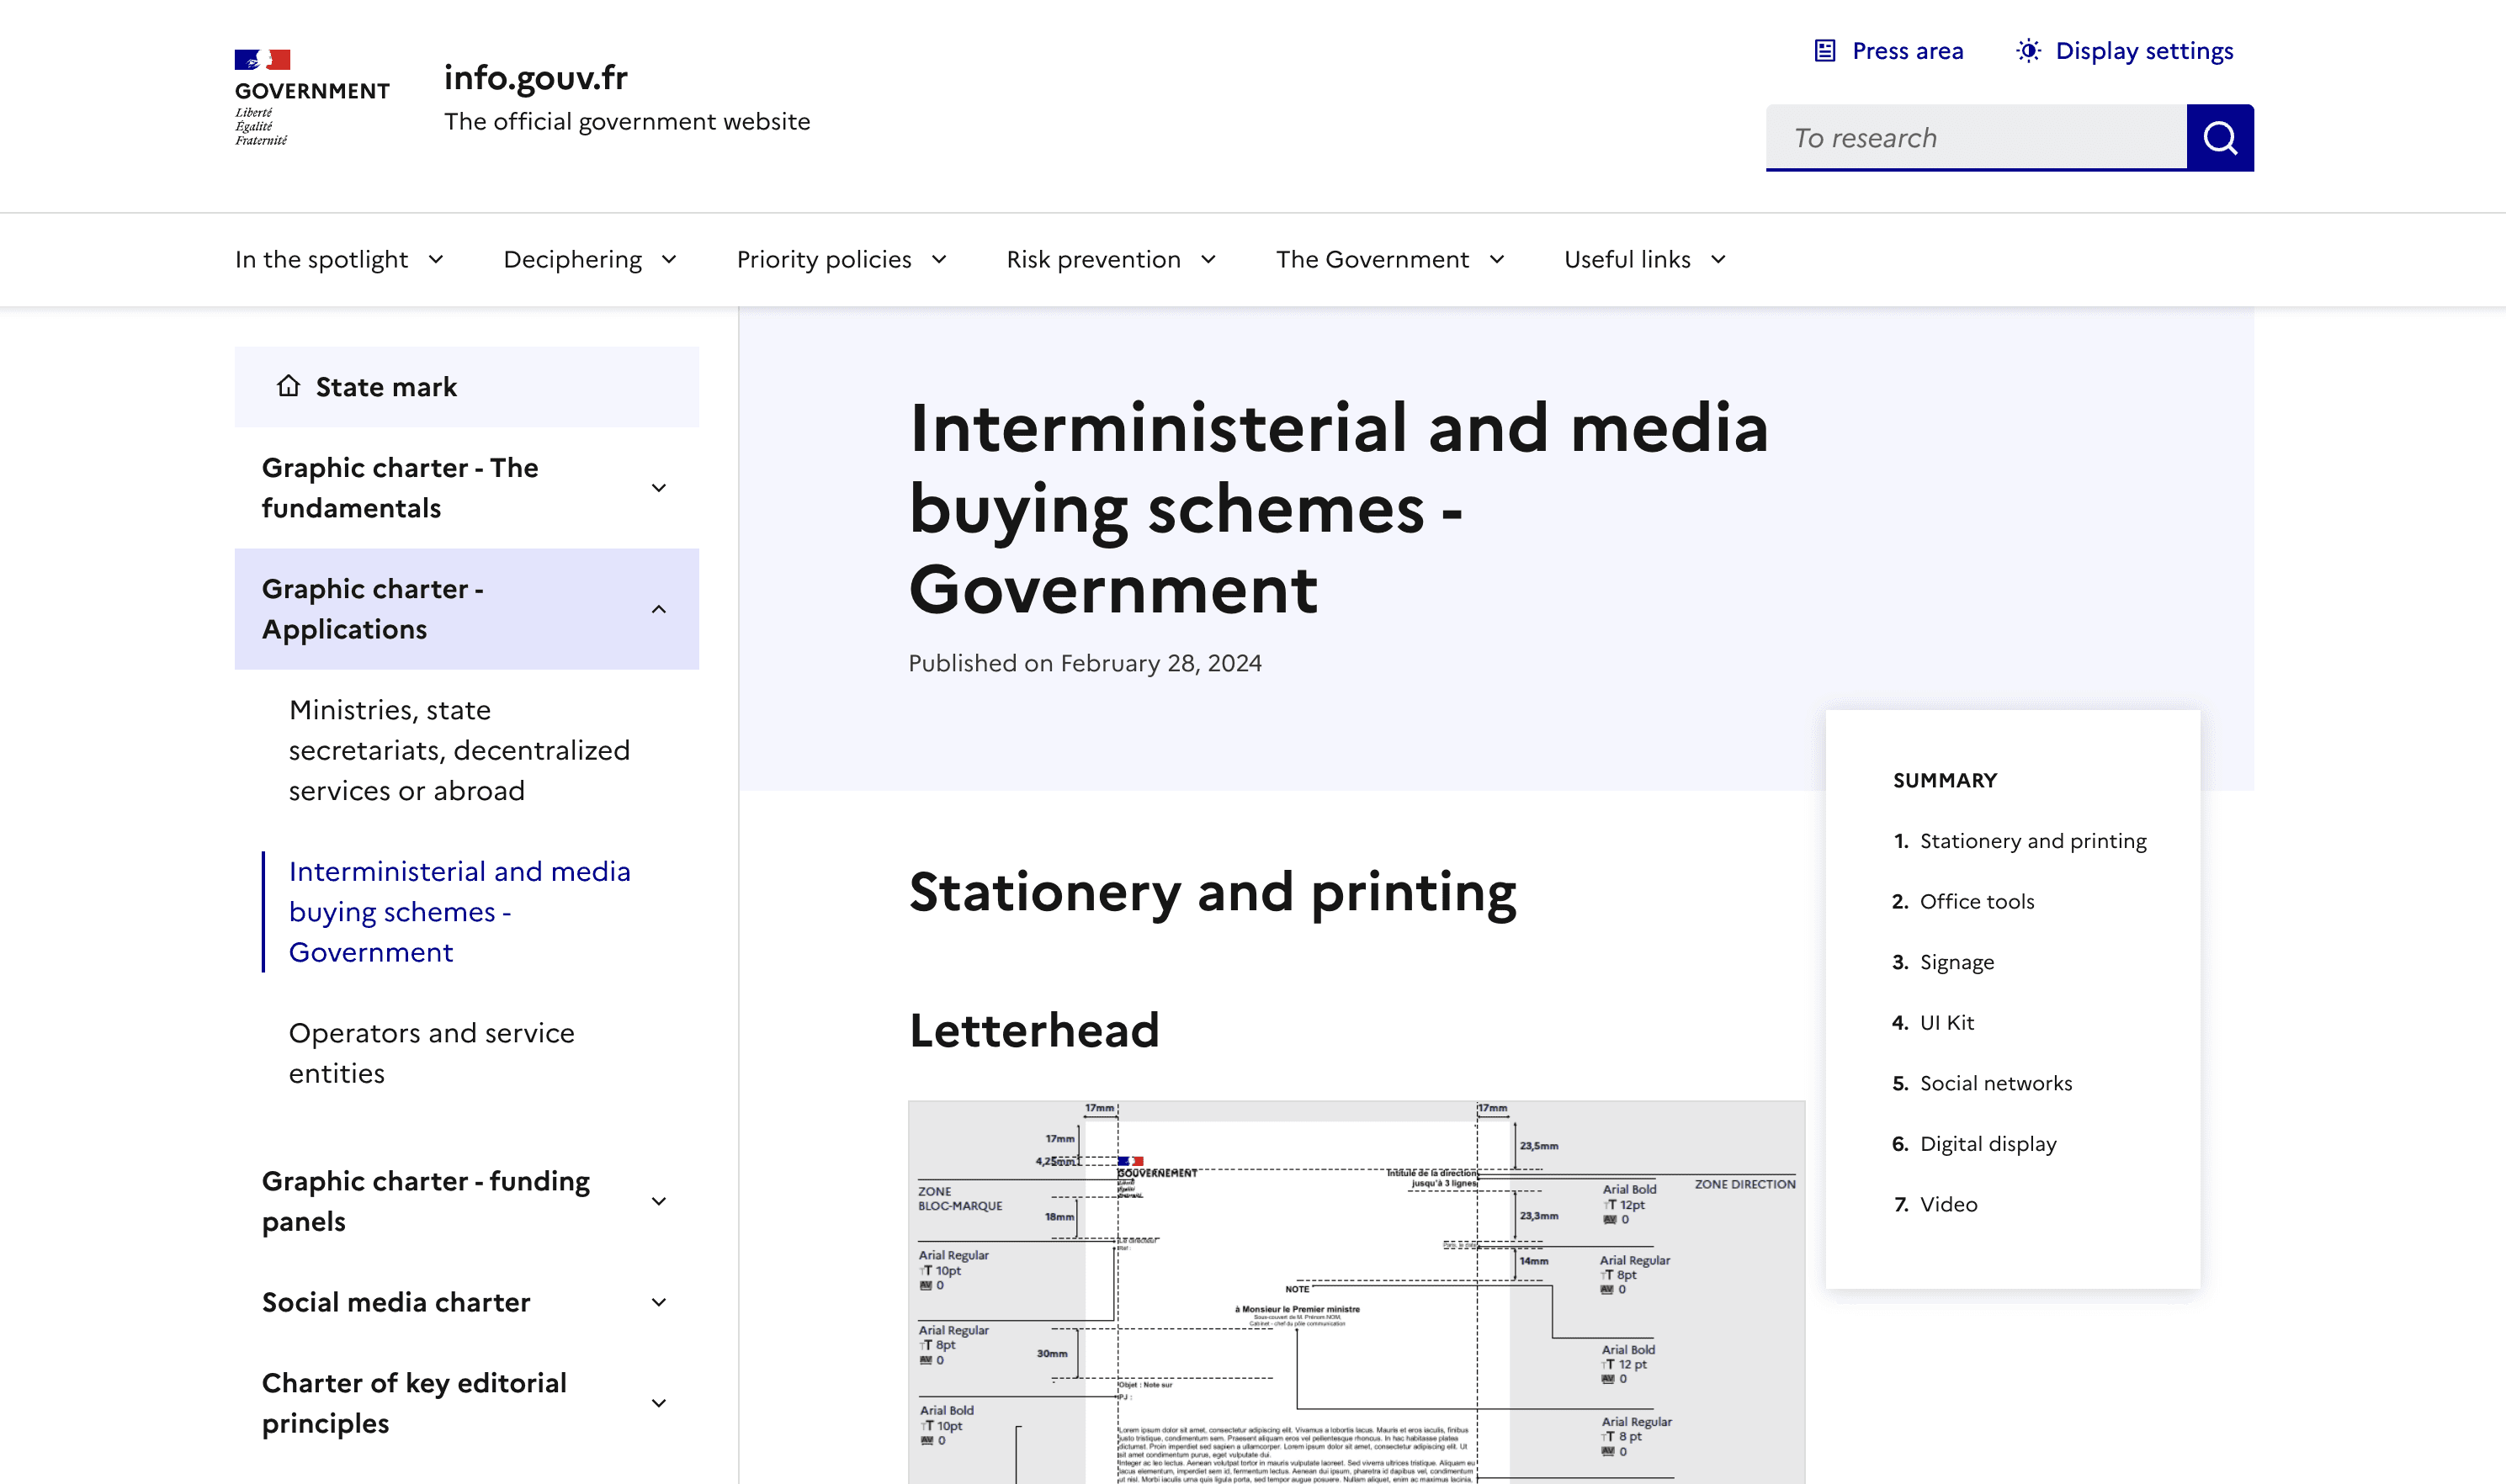Image resolution: width=2506 pixels, height=1484 pixels.
Task: Go to Social networks summary link
Action: click(x=1995, y=1083)
